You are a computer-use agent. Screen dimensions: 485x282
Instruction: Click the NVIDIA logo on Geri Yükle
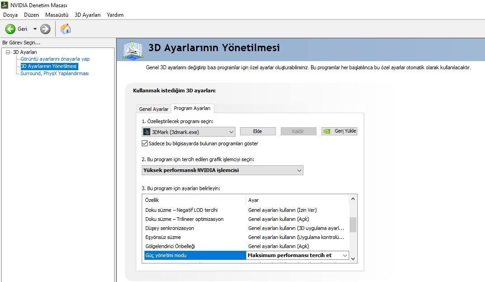[x=327, y=131]
